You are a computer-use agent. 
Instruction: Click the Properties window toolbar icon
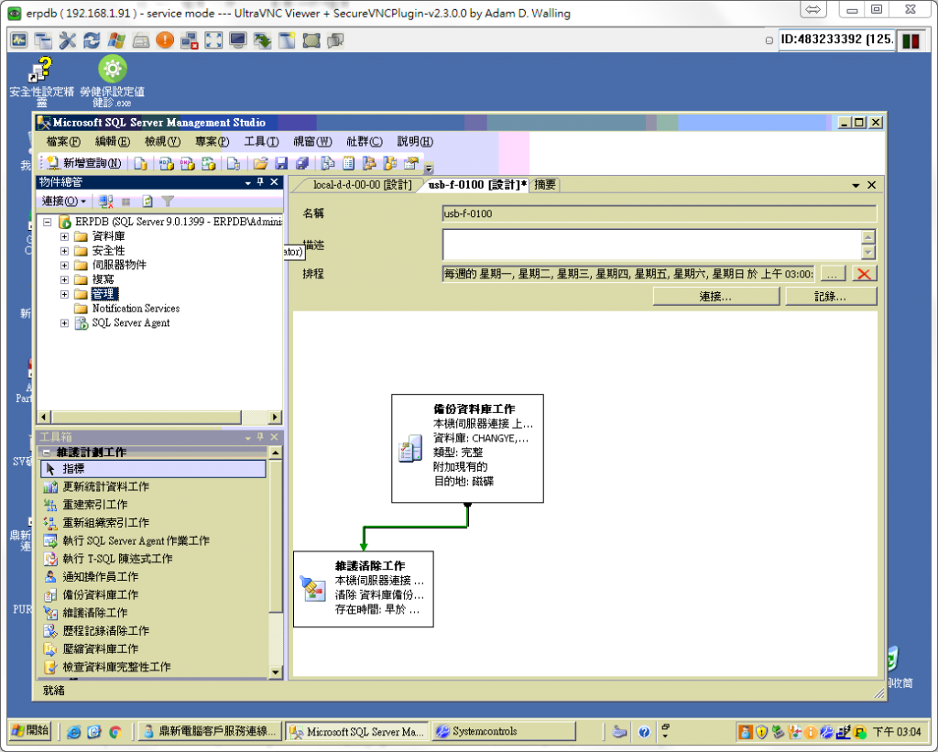click(x=411, y=163)
